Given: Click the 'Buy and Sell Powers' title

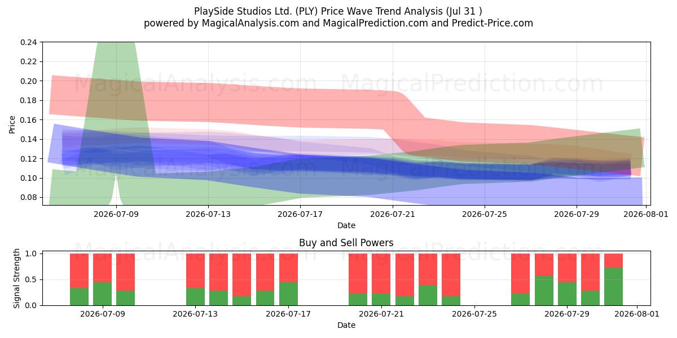Looking at the screenshot, I should click(346, 243).
